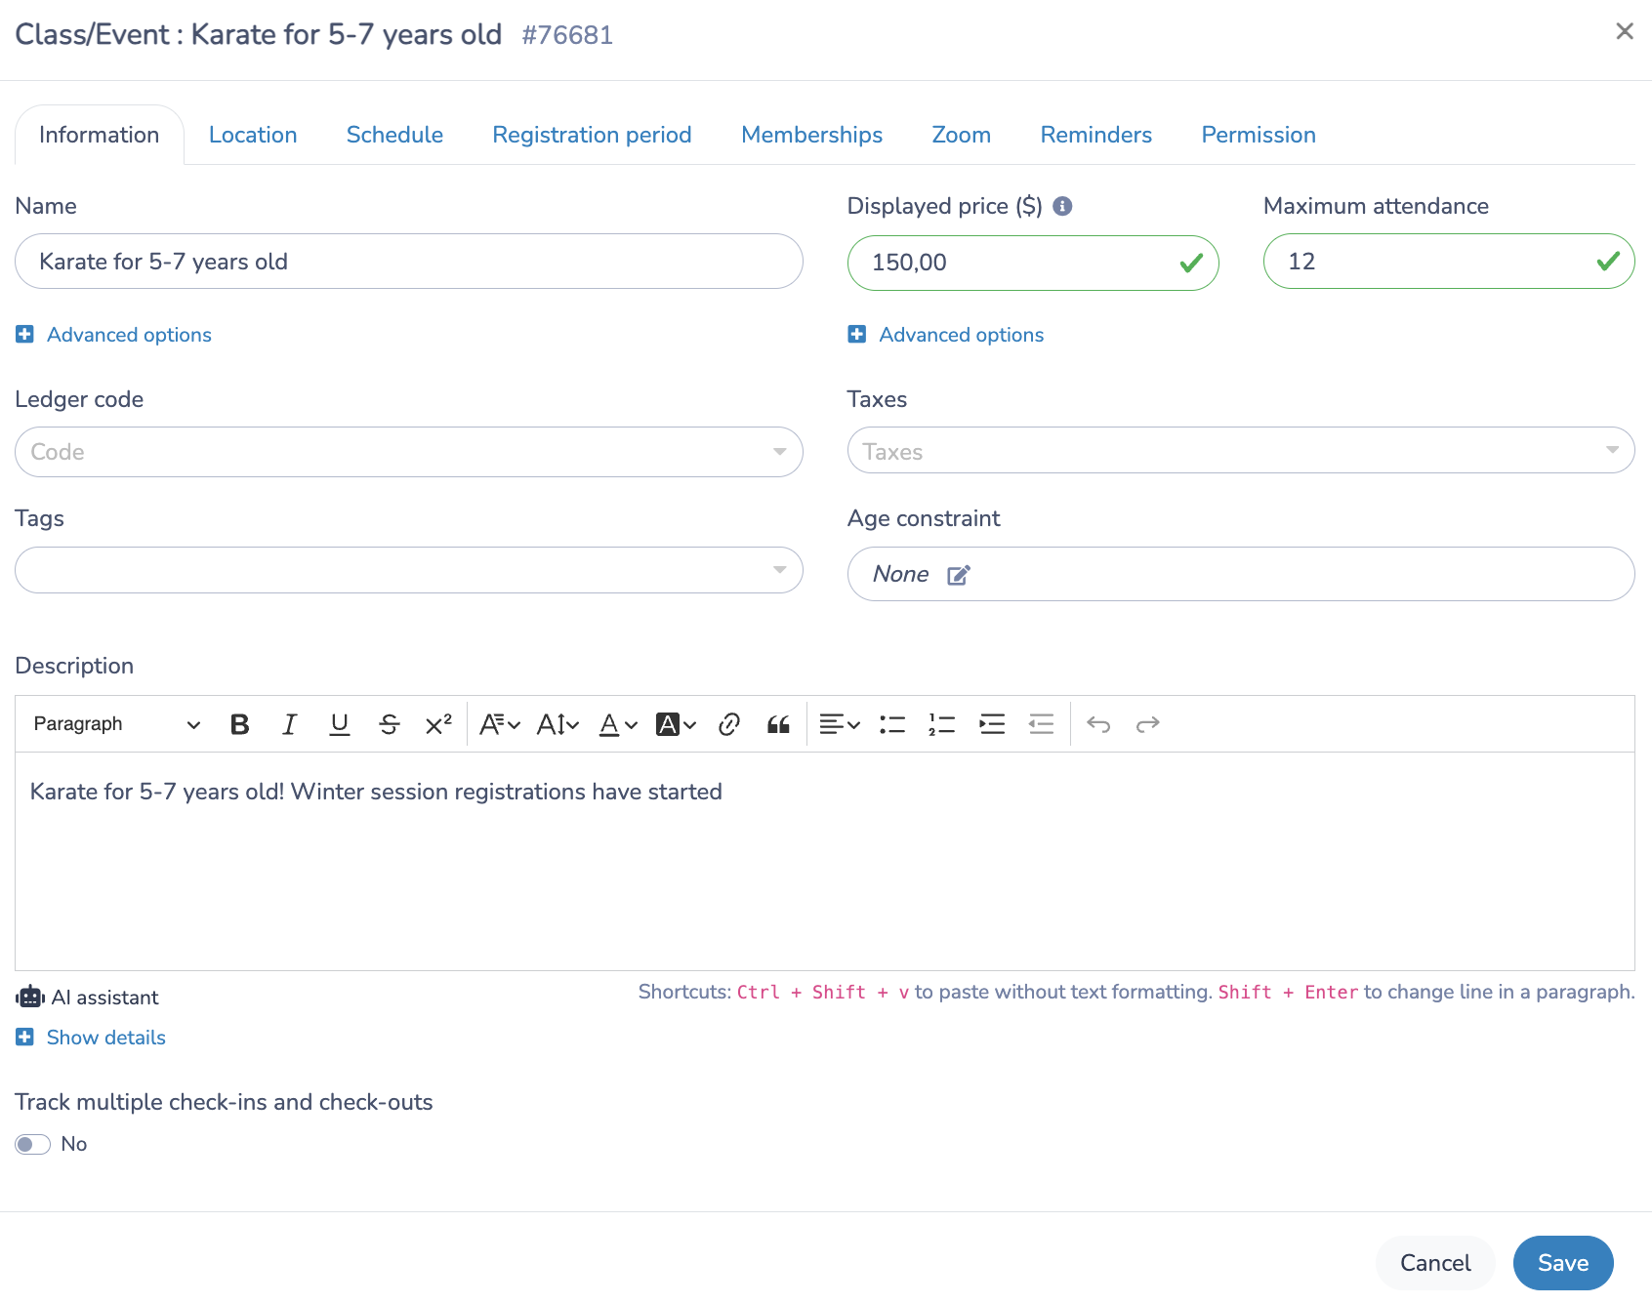Apply strikethrough to description text
The width and height of the screenshot is (1652, 1304).
[x=389, y=724]
